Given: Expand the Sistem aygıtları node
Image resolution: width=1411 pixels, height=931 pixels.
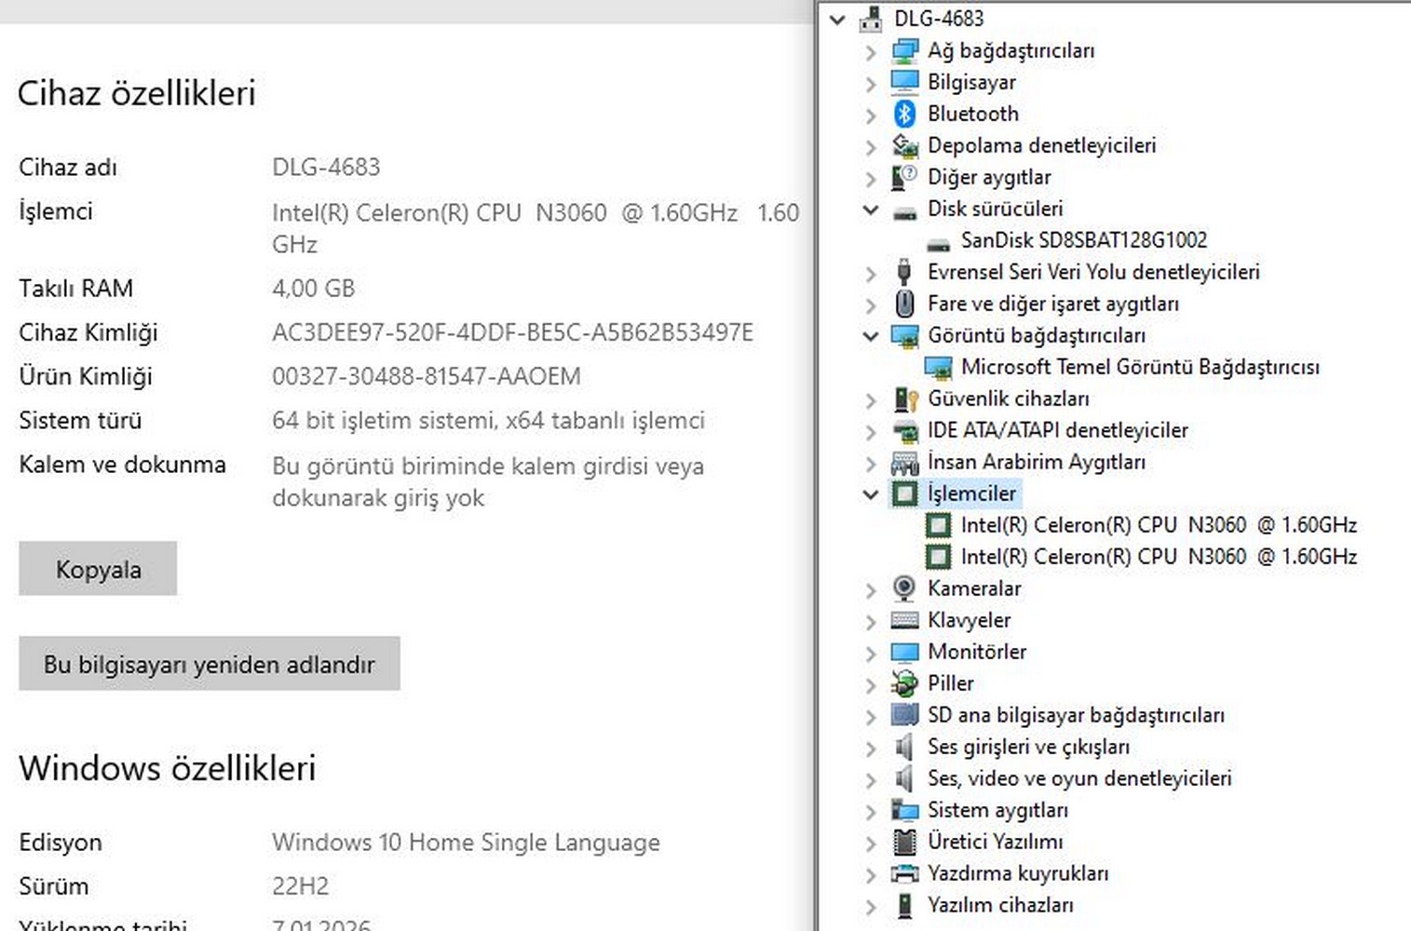Looking at the screenshot, I should (x=871, y=811).
